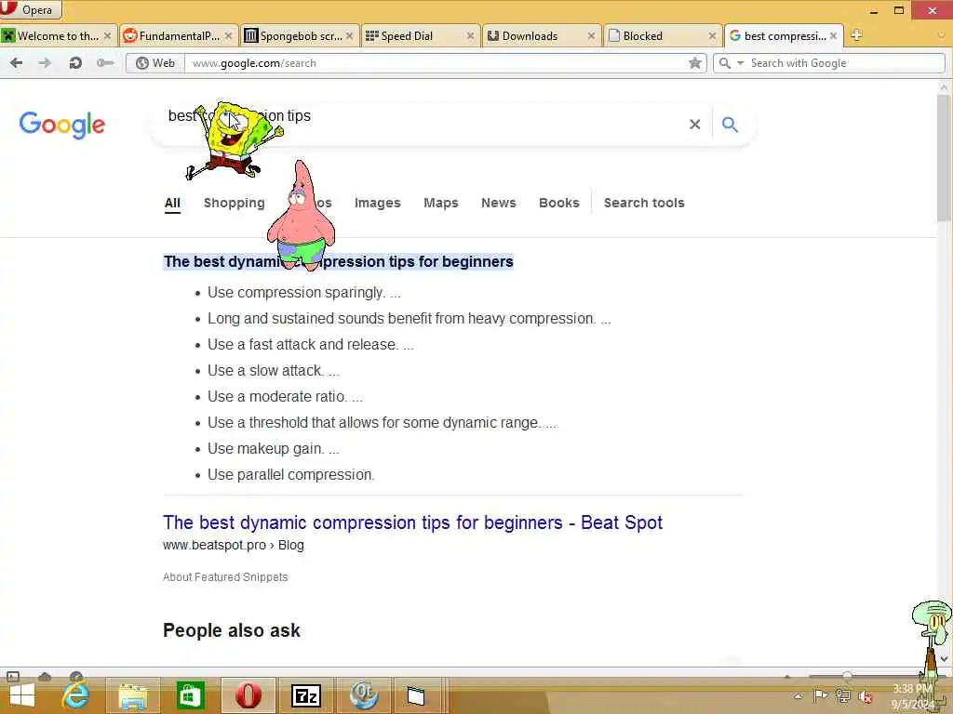Open Search tools options

pyautogui.click(x=644, y=203)
